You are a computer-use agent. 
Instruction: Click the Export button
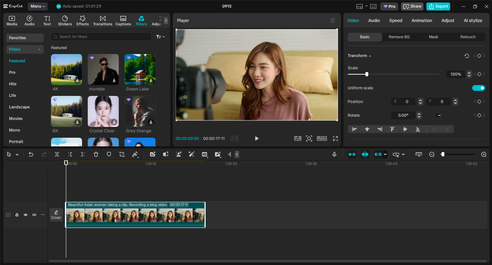(x=438, y=6)
